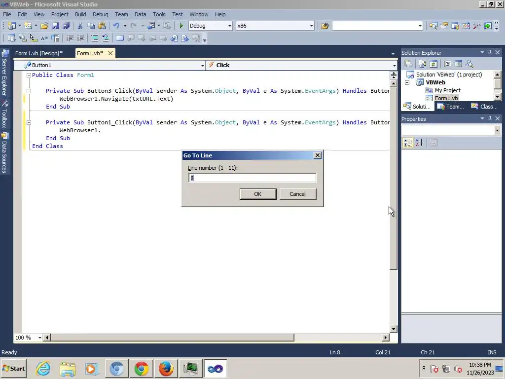The image size is (505, 379).
Task: Click the Display Word Completion icon
Action: tap(44, 38)
